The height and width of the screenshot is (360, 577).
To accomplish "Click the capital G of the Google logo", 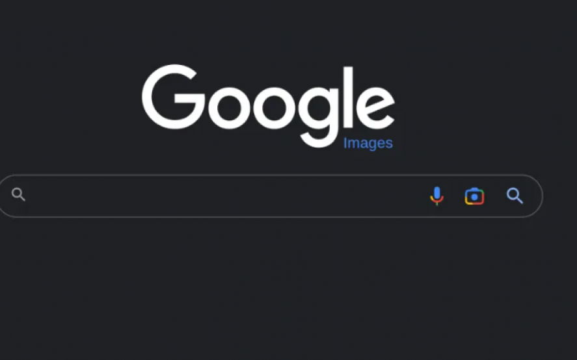I will pyautogui.click(x=173, y=97).
